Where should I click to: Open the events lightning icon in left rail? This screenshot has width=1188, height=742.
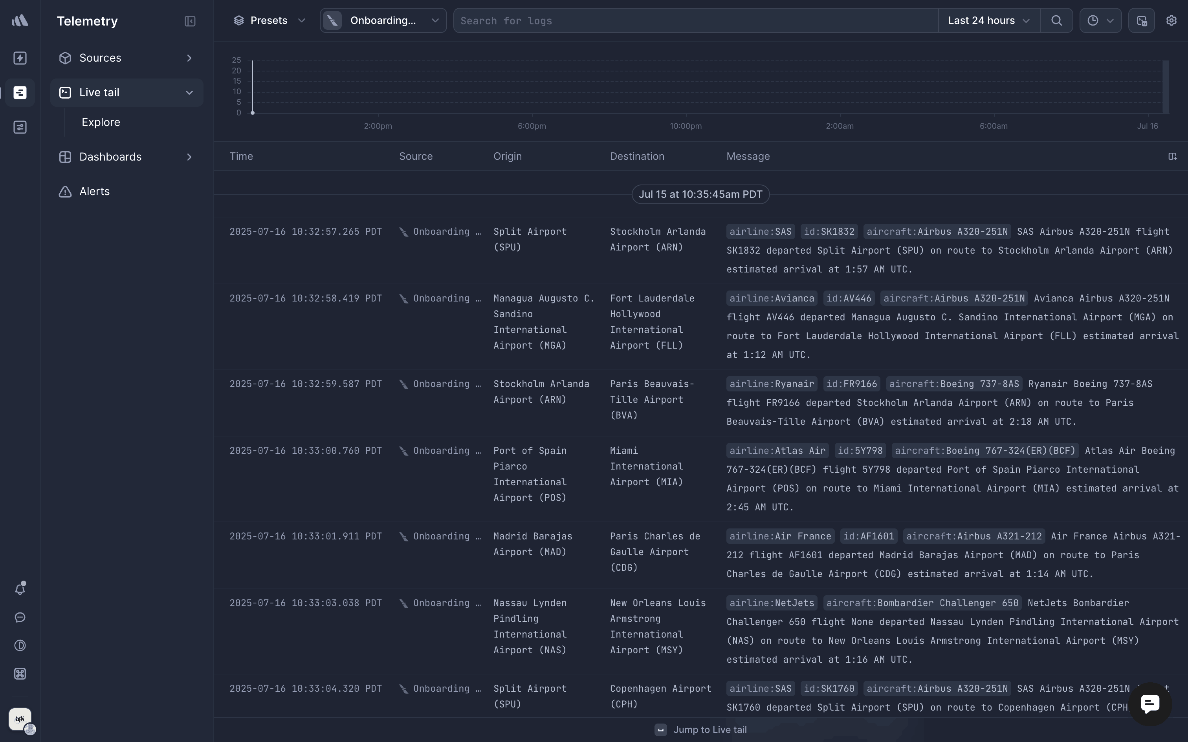(x=20, y=57)
